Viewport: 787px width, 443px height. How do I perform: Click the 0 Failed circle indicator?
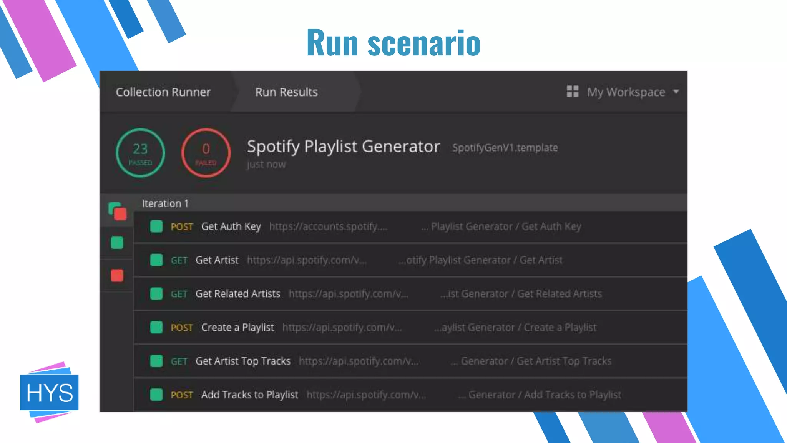[x=206, y=153]
